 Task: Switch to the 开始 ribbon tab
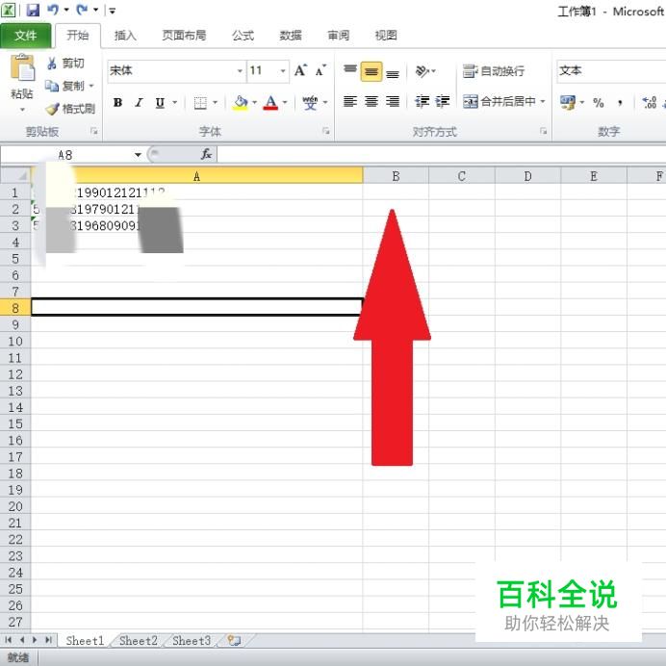click(78, 36)
